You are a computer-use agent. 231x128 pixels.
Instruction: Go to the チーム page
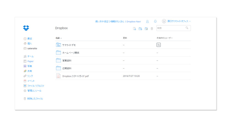tap(31, 56)
